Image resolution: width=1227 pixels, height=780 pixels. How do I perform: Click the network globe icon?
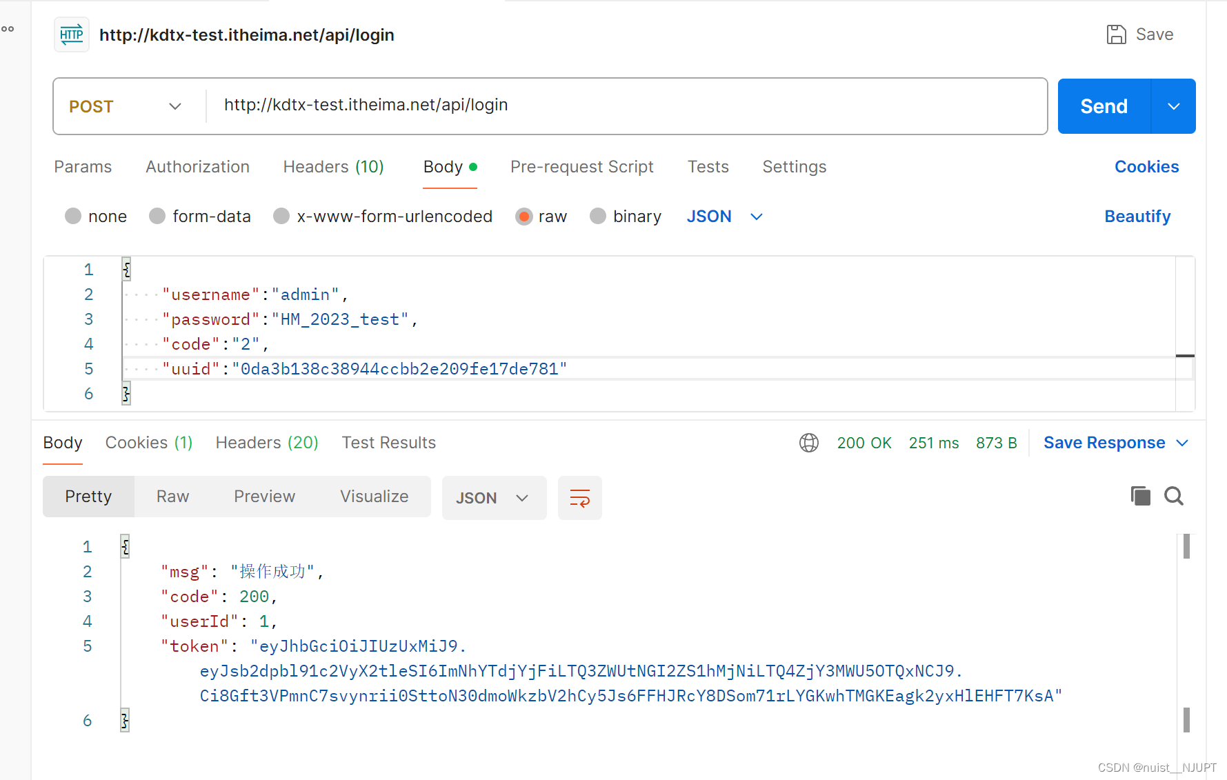[808, 443]
